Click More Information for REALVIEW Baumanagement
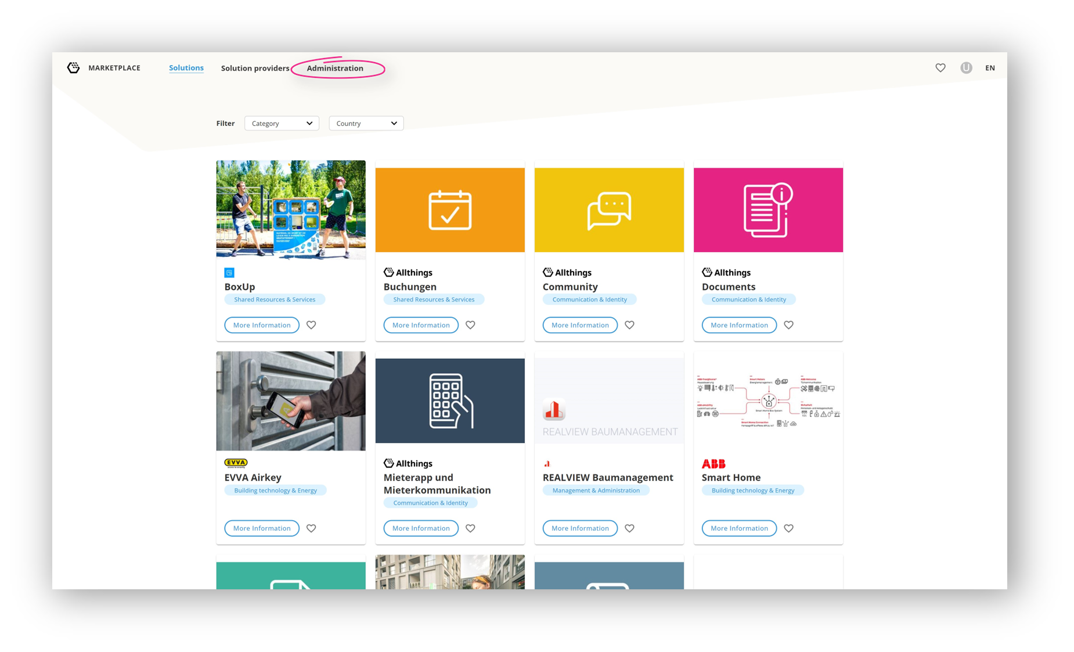The height and width of the screenshot is (652, 1074). 580,528
